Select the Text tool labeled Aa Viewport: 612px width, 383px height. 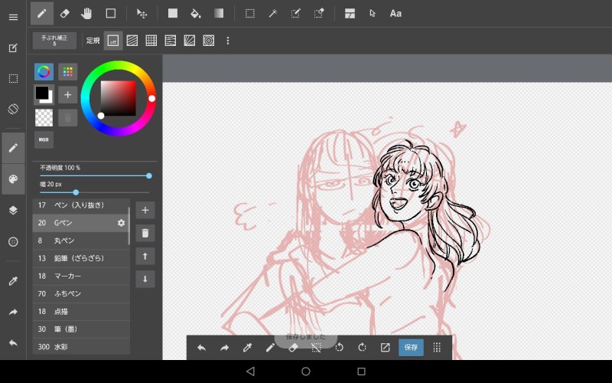(x=396, y=13)
